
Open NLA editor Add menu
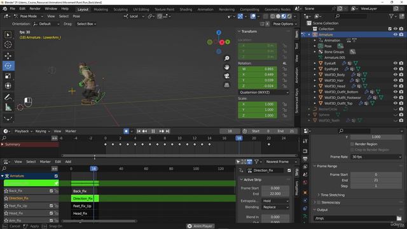68,162
